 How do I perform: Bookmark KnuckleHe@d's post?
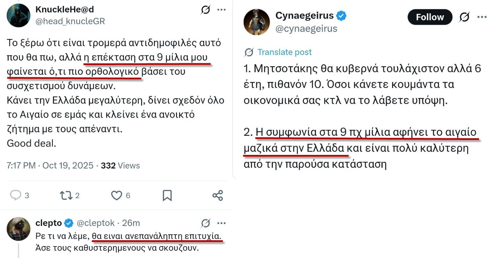[x=167, y=196]
